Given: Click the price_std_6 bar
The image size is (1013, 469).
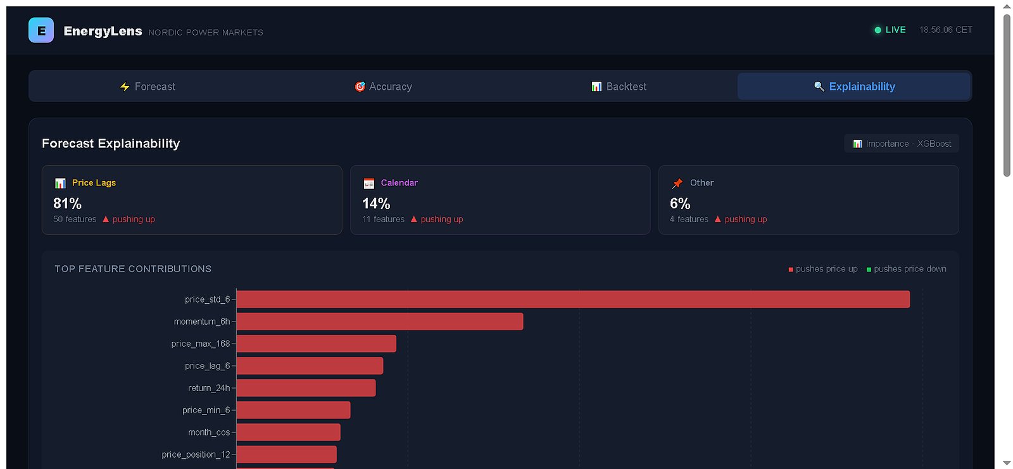Looking at the screenshot, I should coord(573,299).
